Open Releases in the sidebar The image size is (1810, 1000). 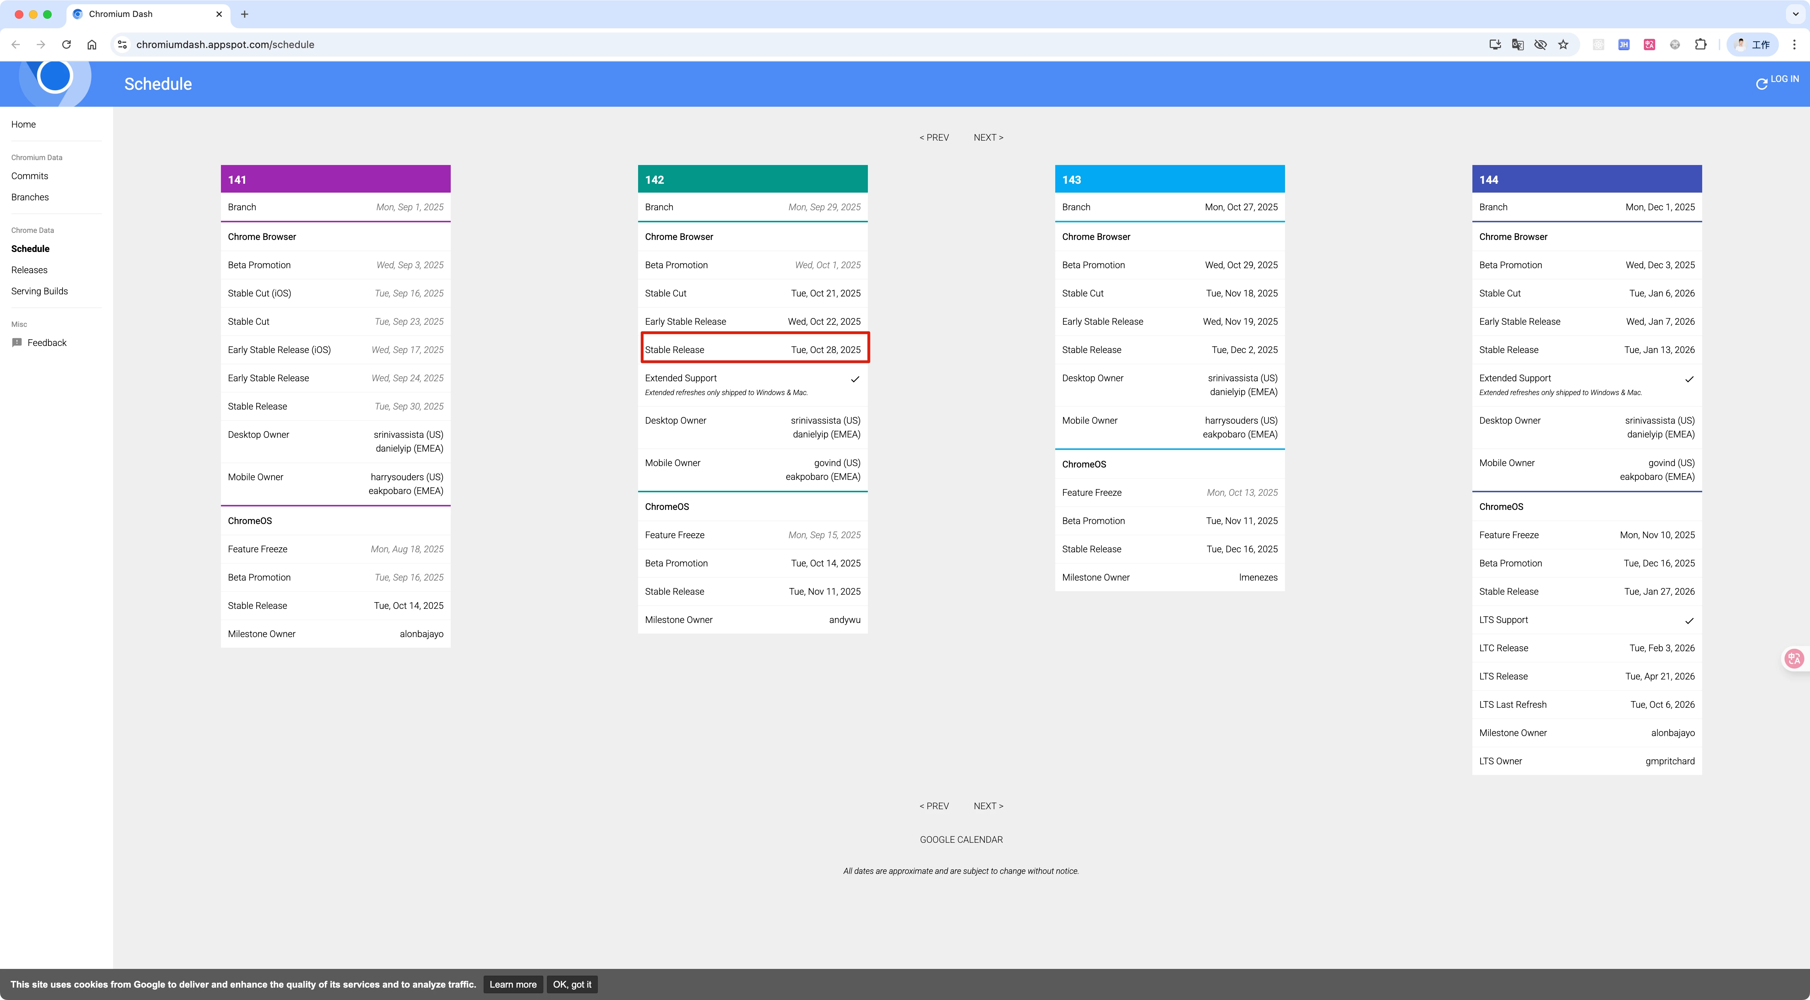pos(29,270)
